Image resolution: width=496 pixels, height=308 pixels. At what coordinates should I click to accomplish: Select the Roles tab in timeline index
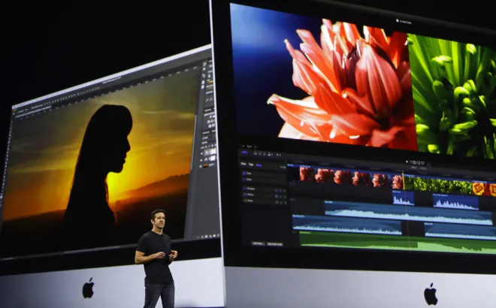tap(259, 165)
